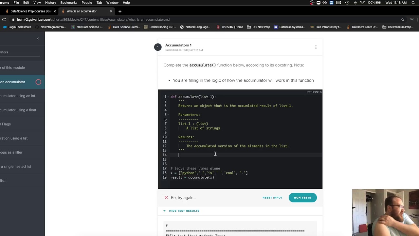
Task: Click the menu bar clock 'Wed 11:18 AM'
Action: coord(396,3)
